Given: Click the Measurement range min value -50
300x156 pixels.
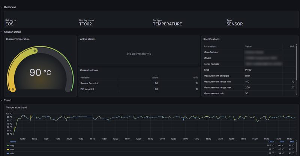Looking at the screenshot, I should tap(247, 82).
